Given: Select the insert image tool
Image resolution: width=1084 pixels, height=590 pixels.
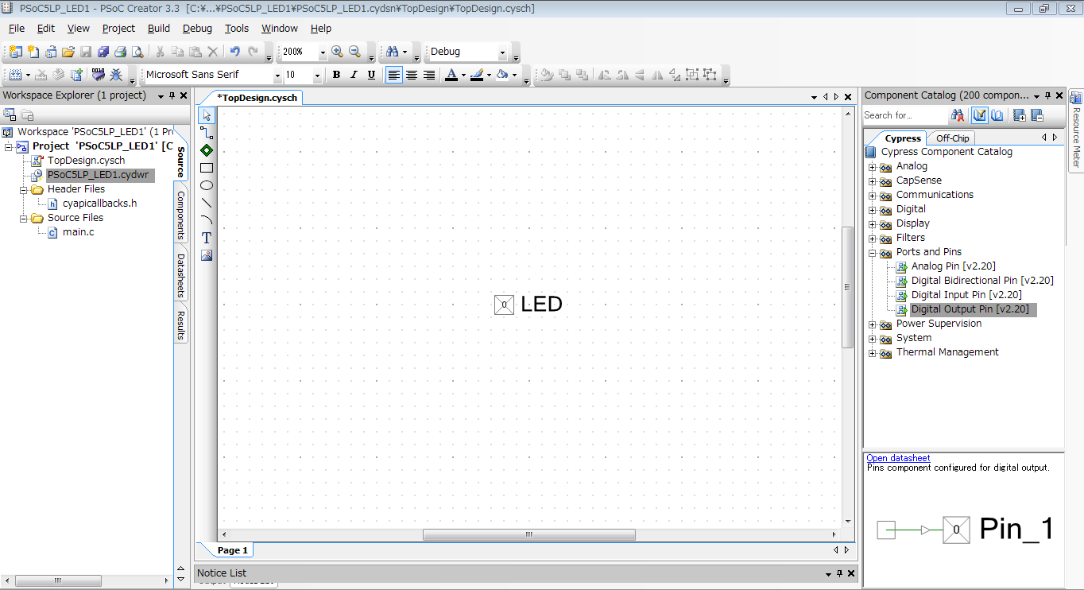Looking at the screenshot, I should coord(207,255).
